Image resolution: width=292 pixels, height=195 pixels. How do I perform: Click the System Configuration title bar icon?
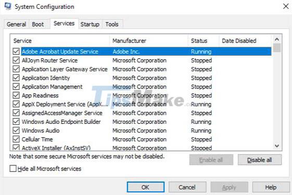[8, 6]
